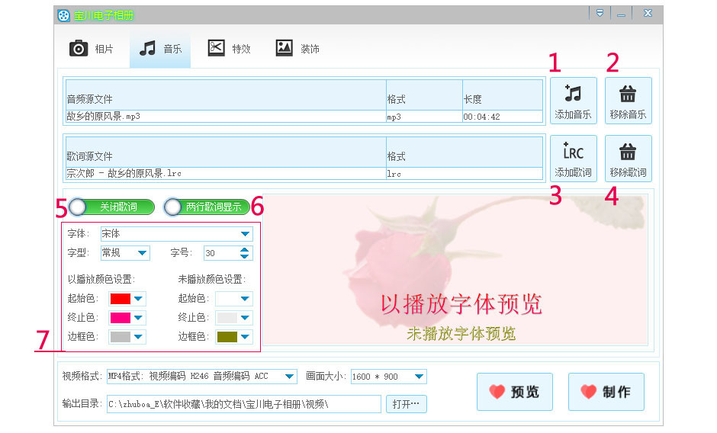
Task: Switch to the 装饰 tab
Action: [297, 49]
